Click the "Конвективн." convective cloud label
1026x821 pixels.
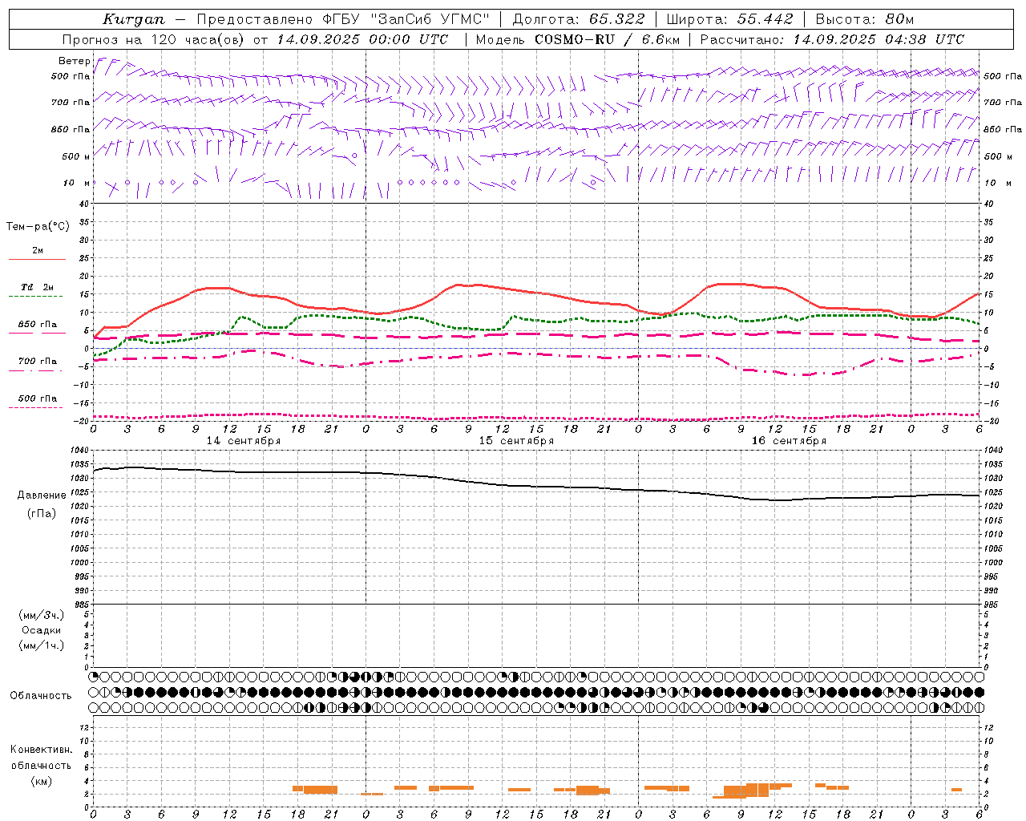(41, 750)
